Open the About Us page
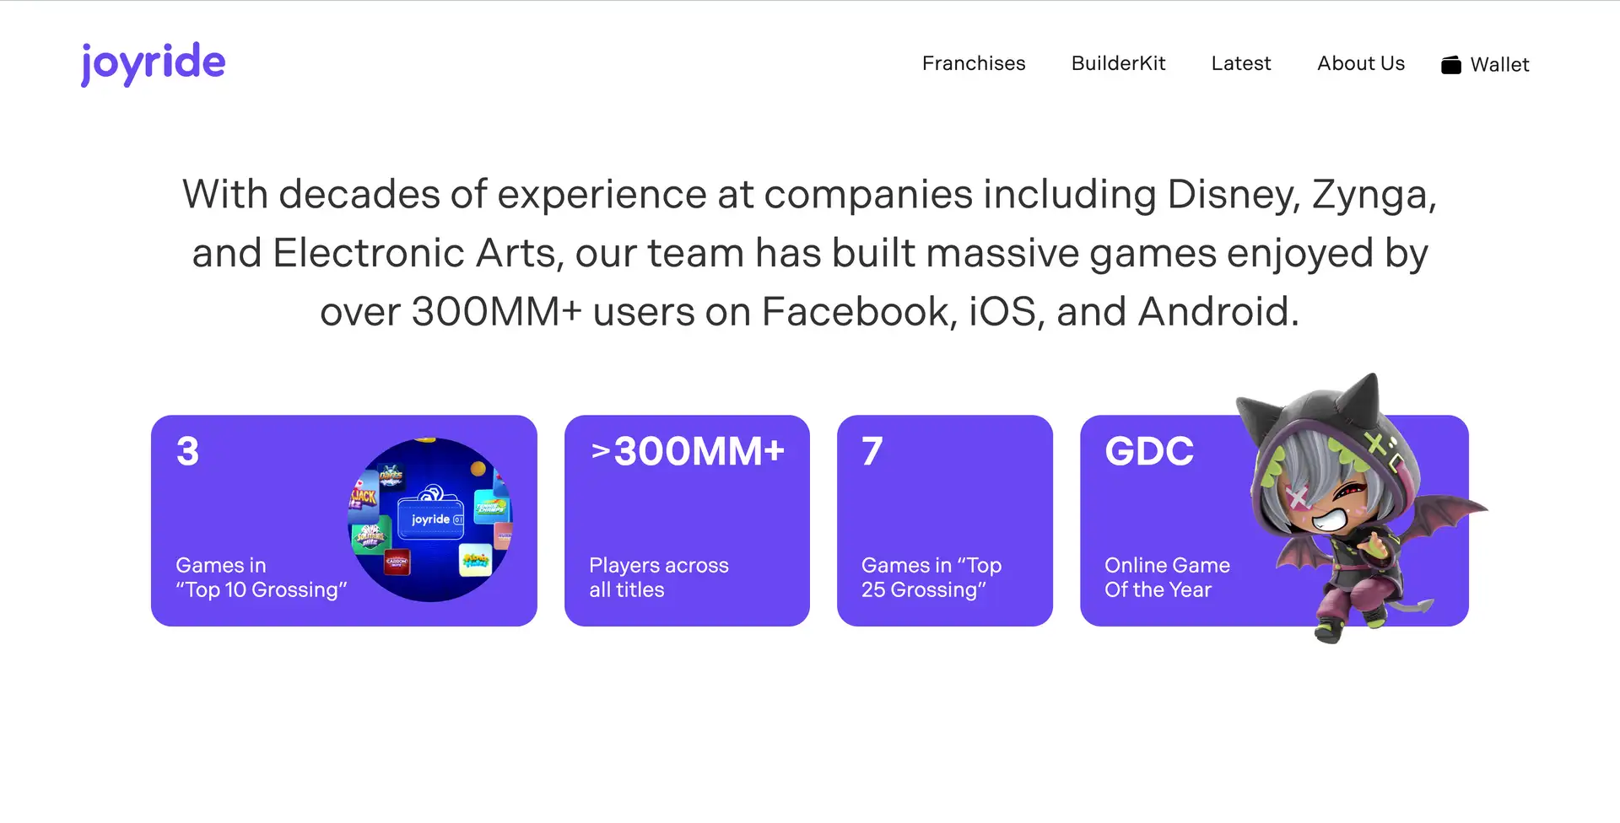1620x823 pixels. pos(1360,64)
